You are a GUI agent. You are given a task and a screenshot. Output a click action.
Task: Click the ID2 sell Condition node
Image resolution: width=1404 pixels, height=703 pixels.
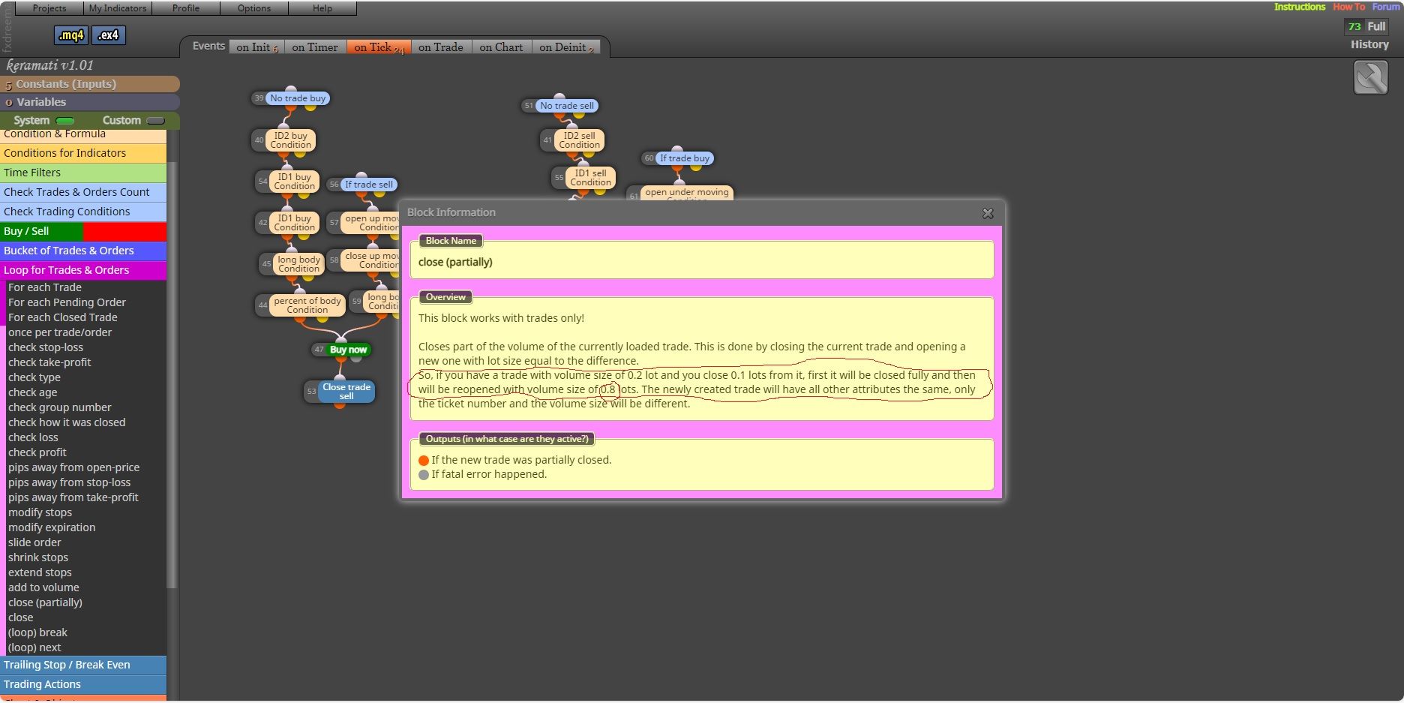pyautogui.click(x=579, y=140)
